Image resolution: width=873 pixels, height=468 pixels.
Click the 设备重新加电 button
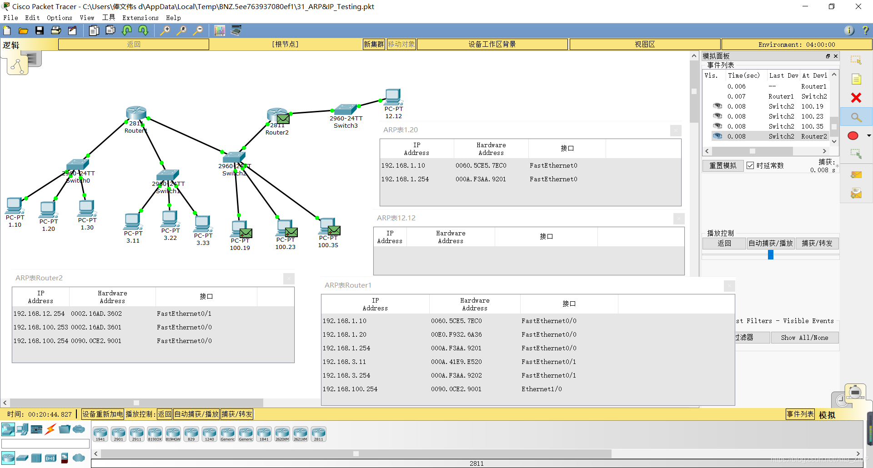click(103, 414)
